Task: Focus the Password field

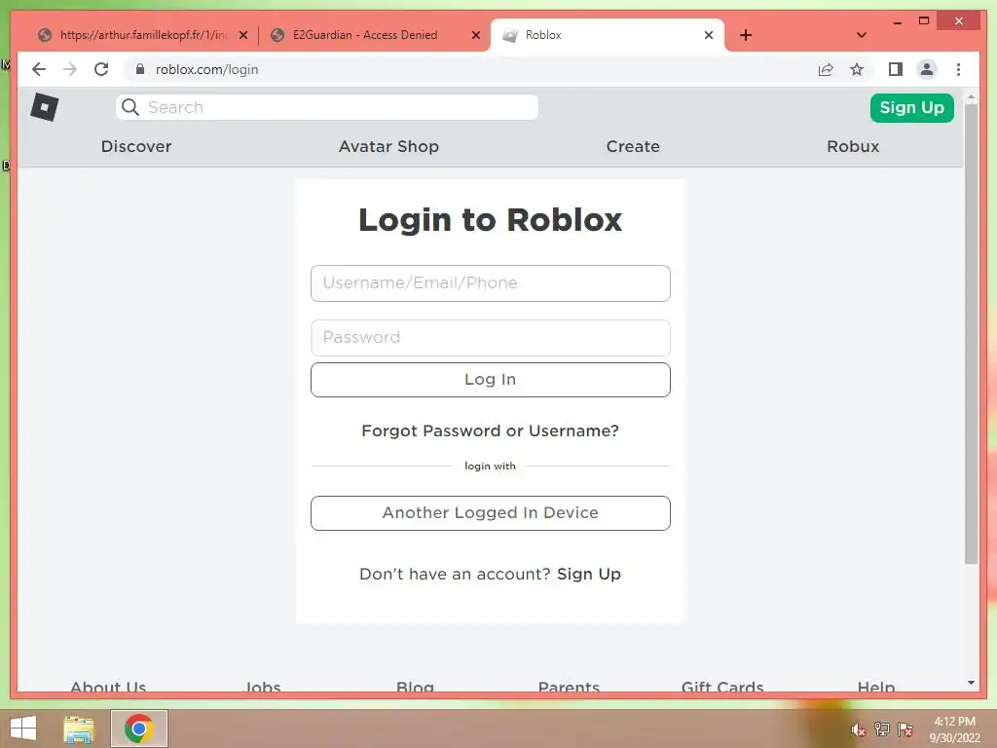Action: [491, 338]
